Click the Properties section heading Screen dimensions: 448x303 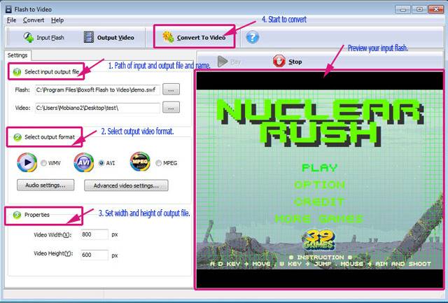tap(37, 215)
